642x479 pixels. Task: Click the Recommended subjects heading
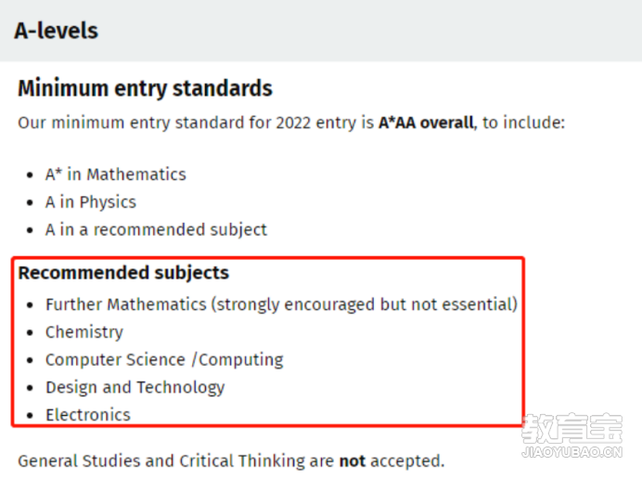(123, 273)
